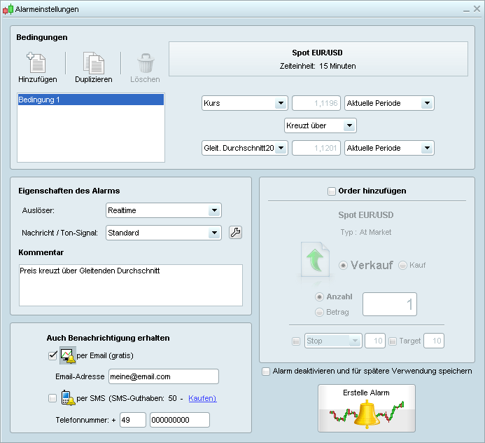Toggle the Stop order checkbox
Image resolution: width=485 pixels, height=443 pixels.
(x=296, y=341)
